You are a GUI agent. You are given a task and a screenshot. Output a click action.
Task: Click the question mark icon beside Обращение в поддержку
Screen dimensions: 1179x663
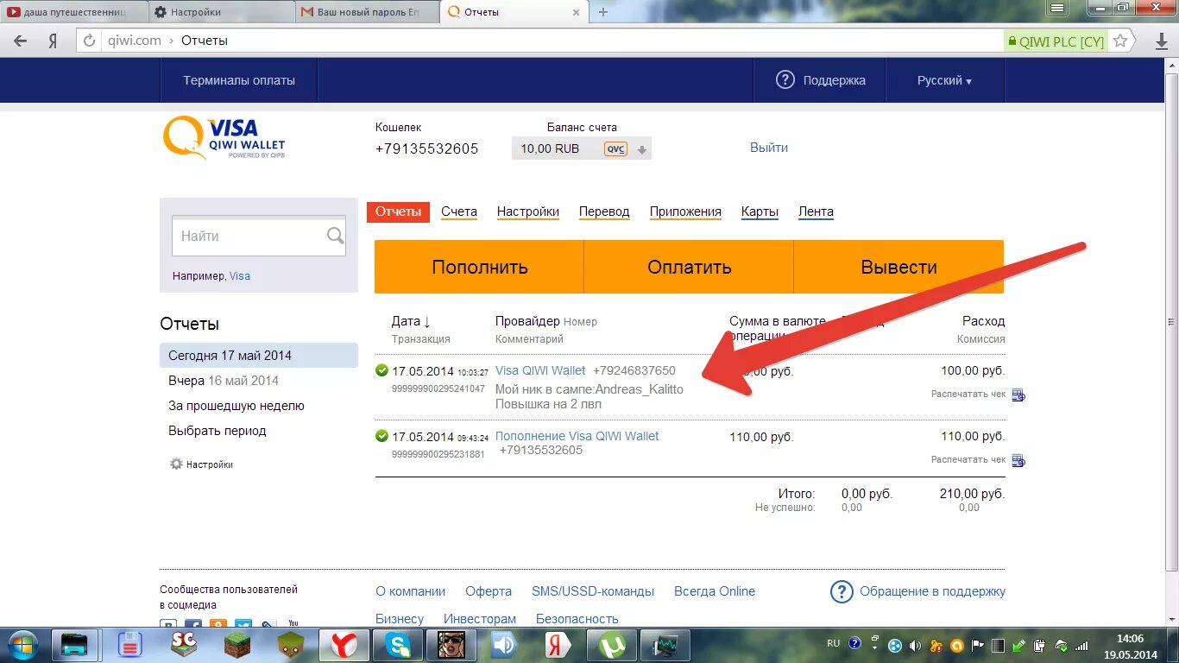tap(842, 591)
